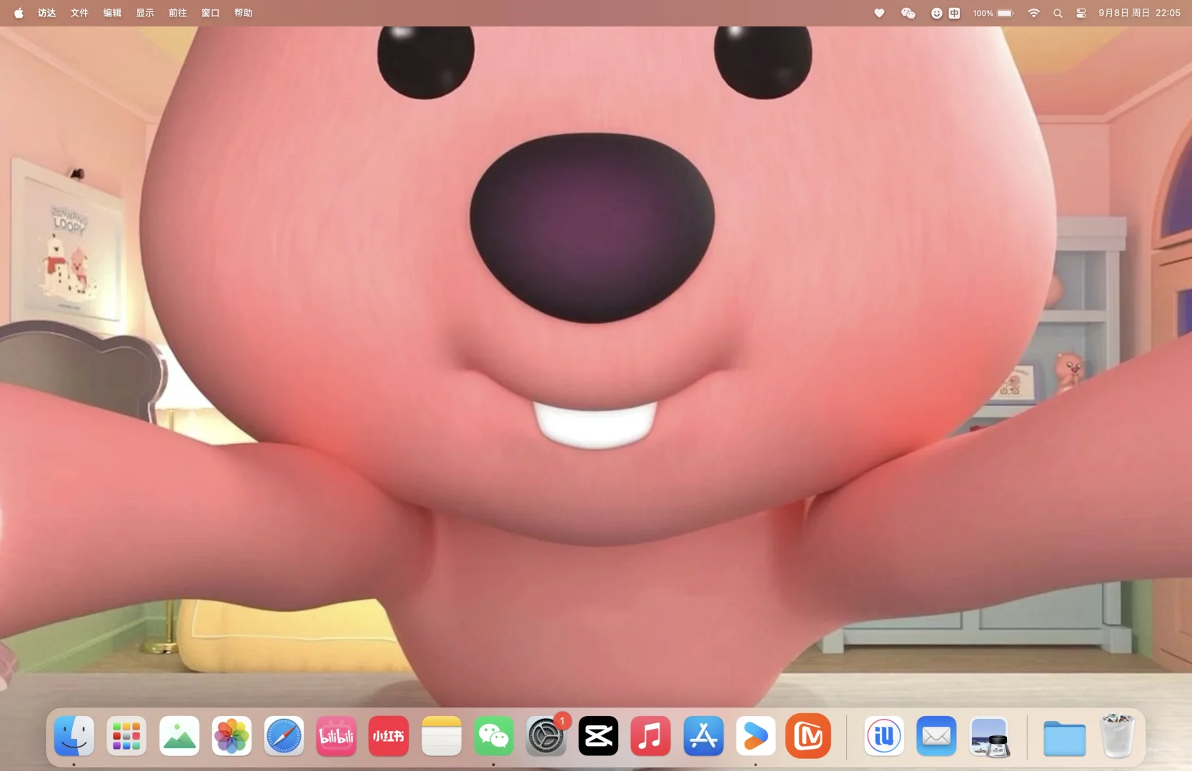The width and height of the screenshot is (1192, 771).
Task: Click the smiley face menu bar icon
Action: pyautogui.click(x=936, y=13)
